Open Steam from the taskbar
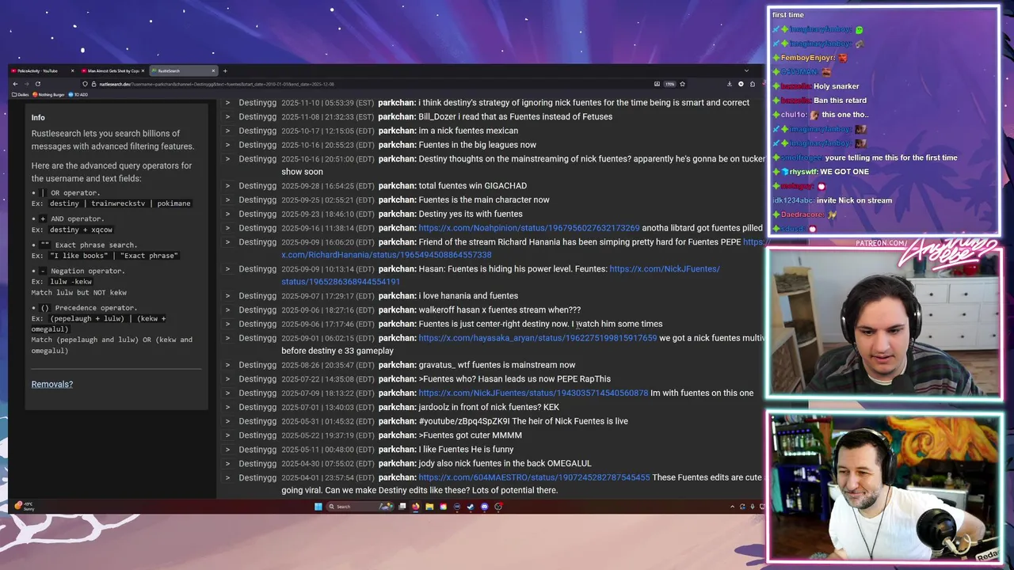The height and width of the screenshot is (570, 1014). 470,507
